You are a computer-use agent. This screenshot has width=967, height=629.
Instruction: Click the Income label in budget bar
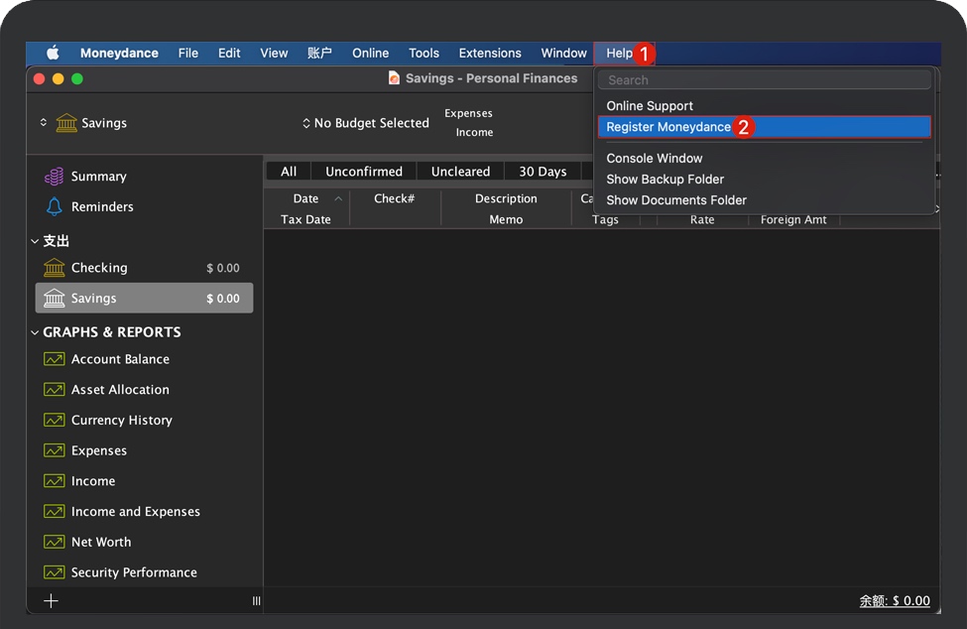click(x=474, y=133)
